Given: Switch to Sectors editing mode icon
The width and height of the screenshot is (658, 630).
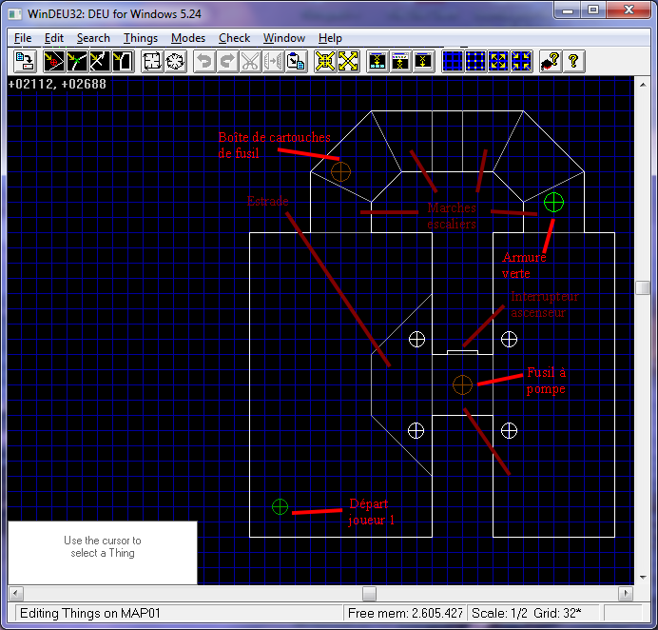Looking at the screenshot, I should click(x=122, y=61).
